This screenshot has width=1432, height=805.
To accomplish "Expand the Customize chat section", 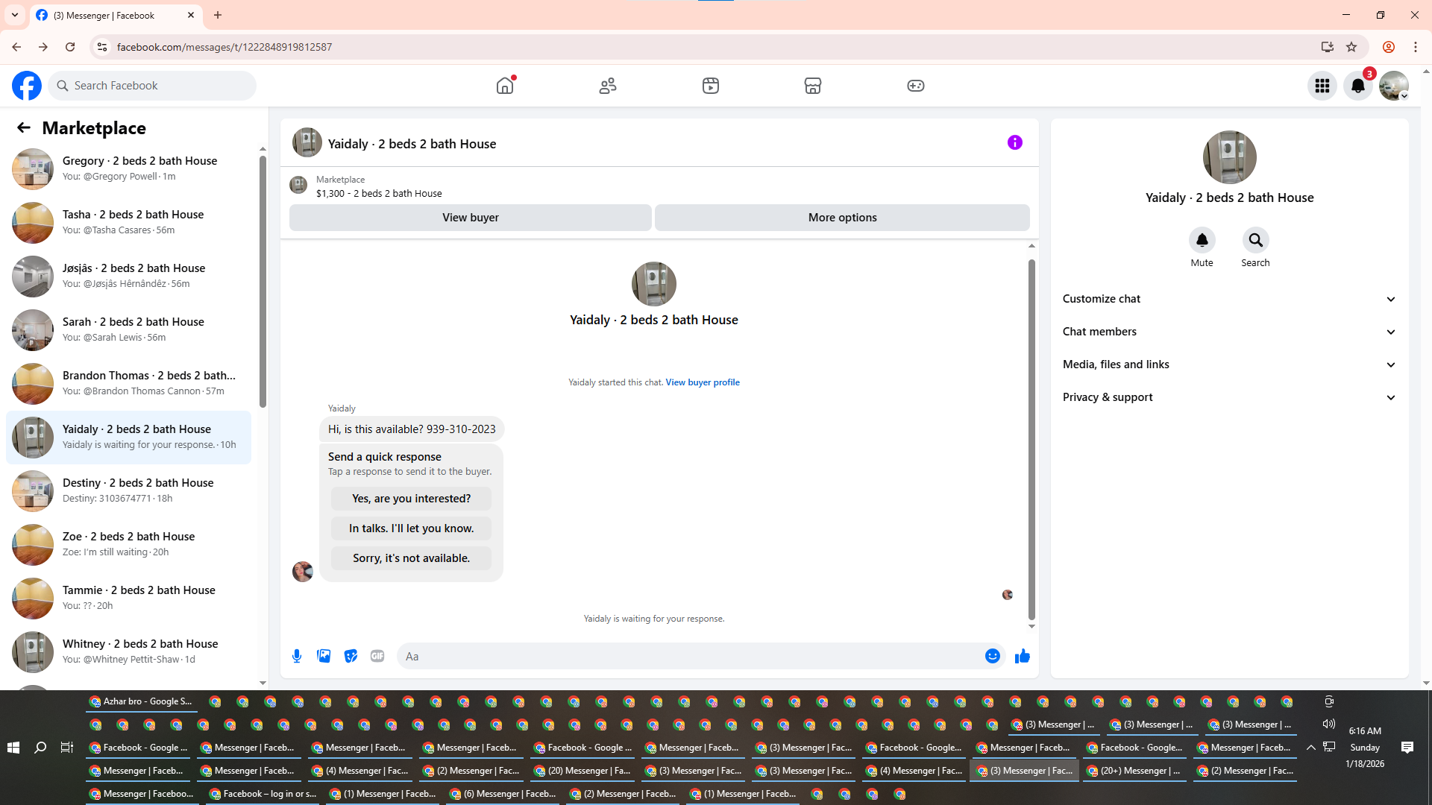I will (1228, 299).
